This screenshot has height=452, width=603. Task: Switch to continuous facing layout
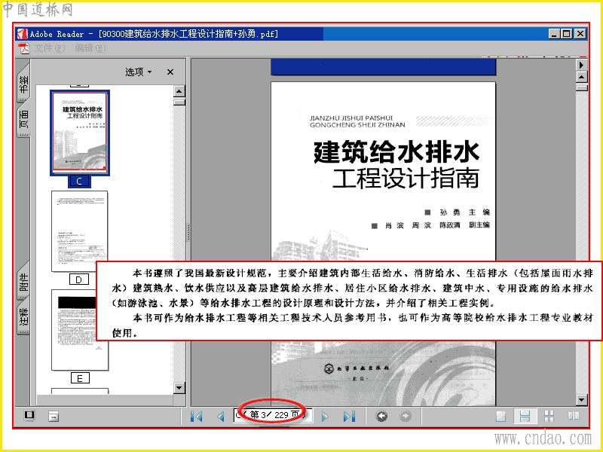549,416
